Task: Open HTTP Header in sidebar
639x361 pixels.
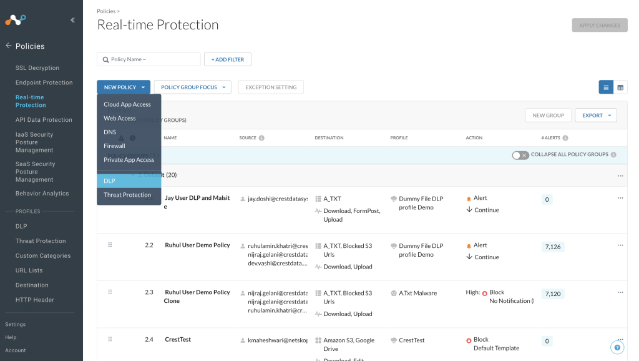Action: pyautogui.click(x=35, y=300)
